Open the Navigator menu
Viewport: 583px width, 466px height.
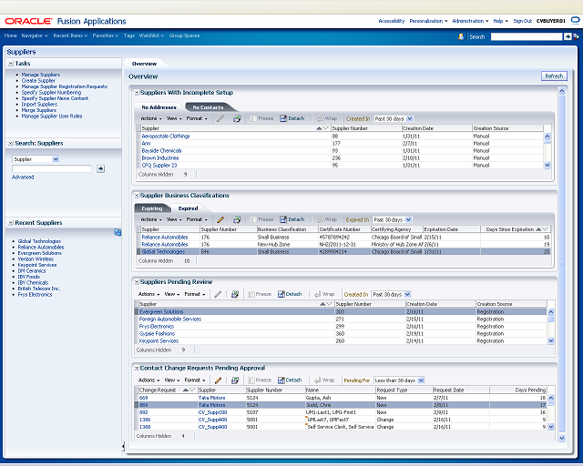click(35, 35)
